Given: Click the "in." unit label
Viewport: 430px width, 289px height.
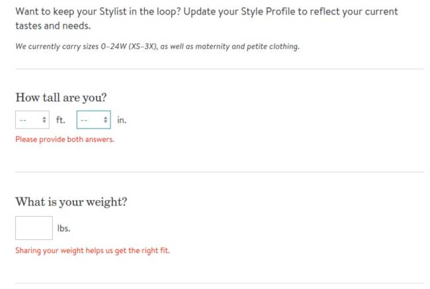Looking at the screenshot, I should [x=122, y=120].
